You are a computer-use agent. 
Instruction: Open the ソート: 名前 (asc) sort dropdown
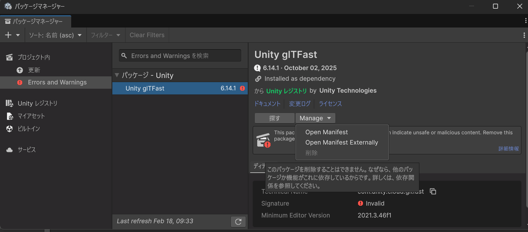click(x=55, y=35)
